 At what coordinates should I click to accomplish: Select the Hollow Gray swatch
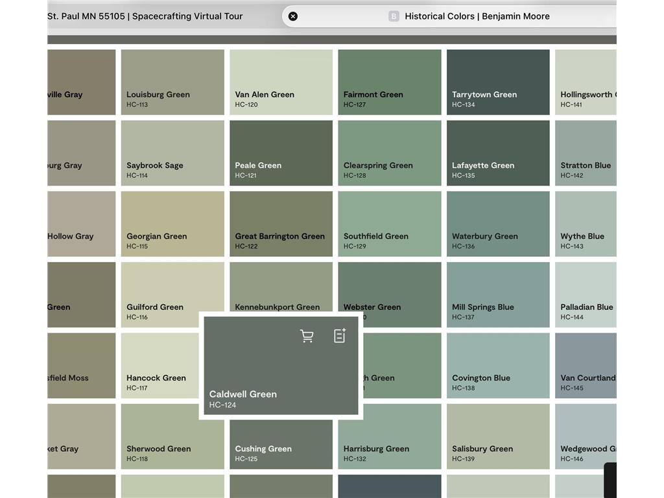(x=81, y=224)
